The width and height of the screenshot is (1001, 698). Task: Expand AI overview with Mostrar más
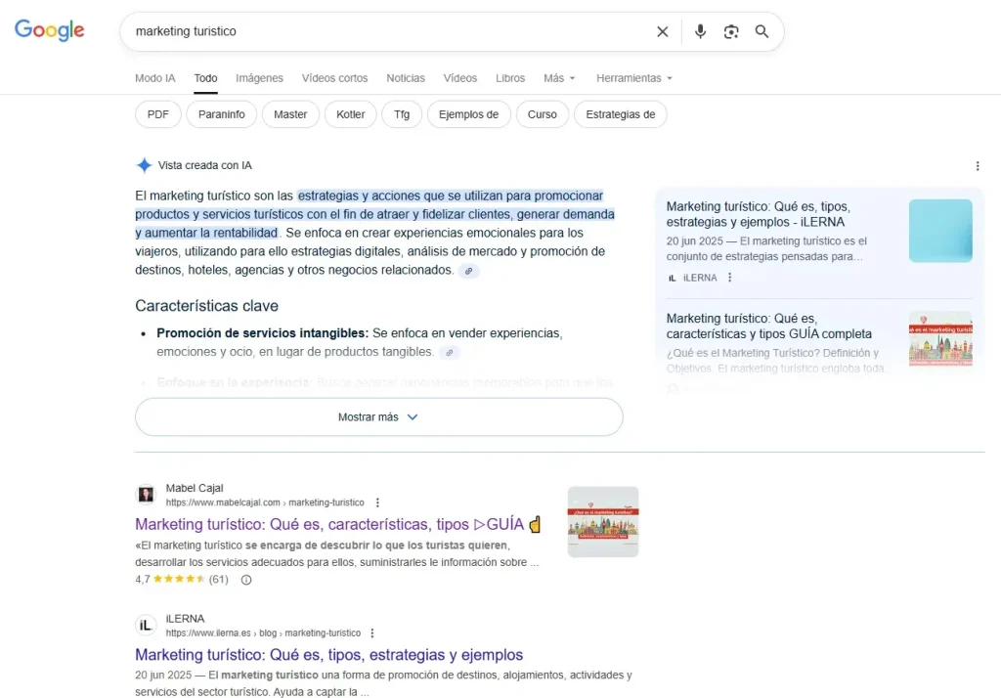(x=378, y=416)
